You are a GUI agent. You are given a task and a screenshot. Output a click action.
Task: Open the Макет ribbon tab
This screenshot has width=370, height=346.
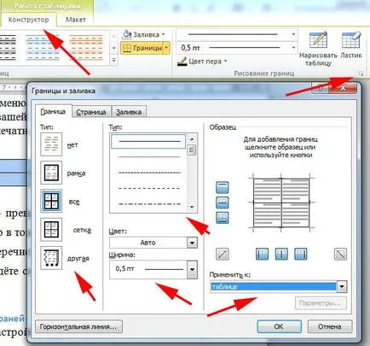click(76, 20)
